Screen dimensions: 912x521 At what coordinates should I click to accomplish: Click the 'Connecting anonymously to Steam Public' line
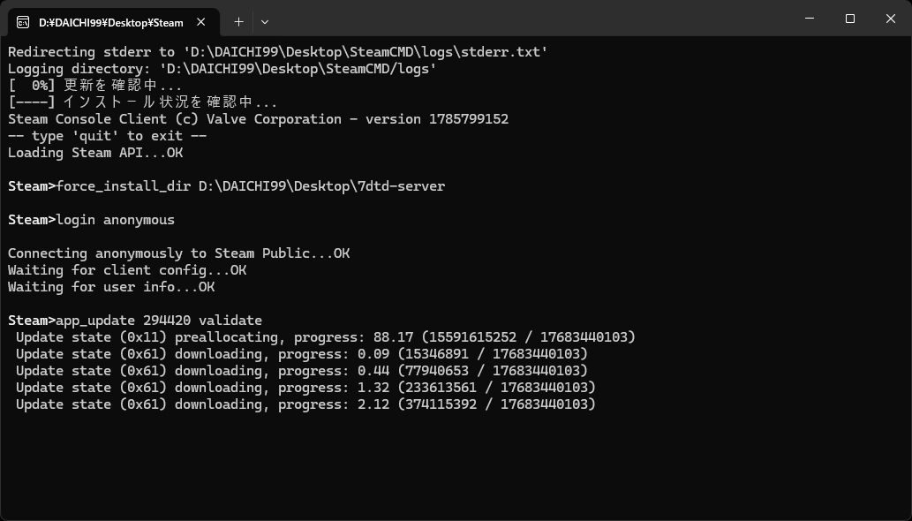pyautogui.click(x=178, y=253)
